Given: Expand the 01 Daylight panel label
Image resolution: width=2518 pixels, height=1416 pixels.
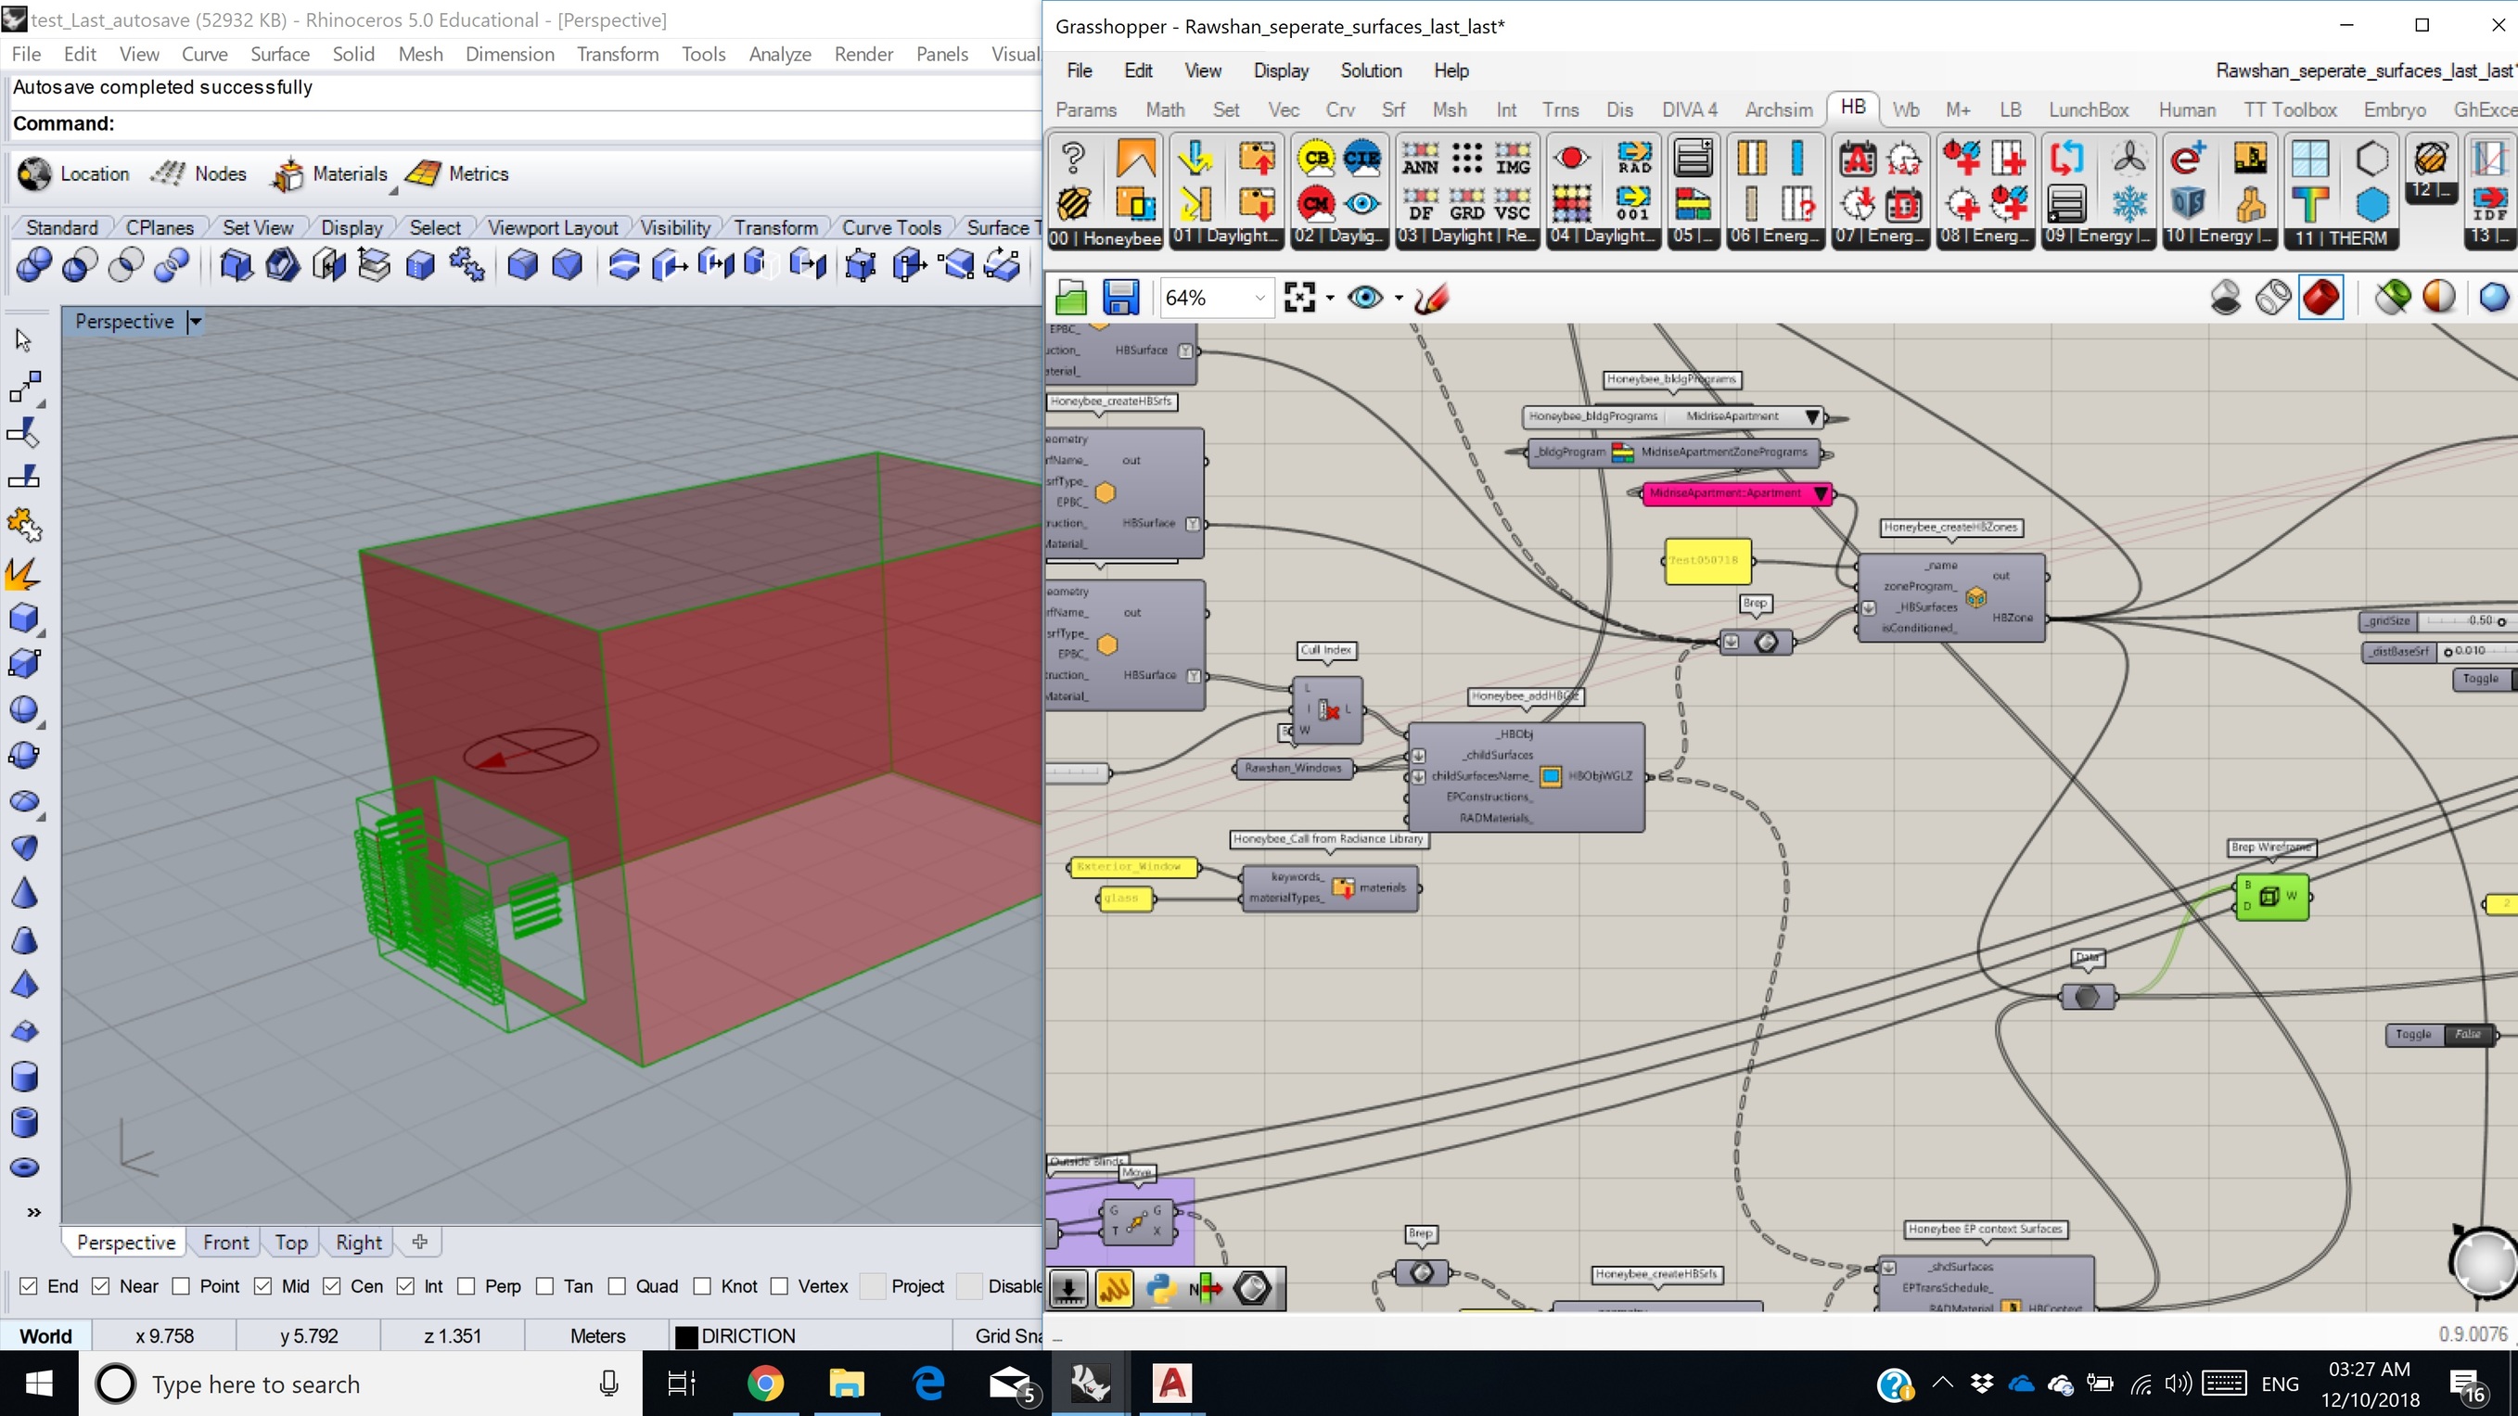Looking at the screenshot, I should (x=1226, y=236).
